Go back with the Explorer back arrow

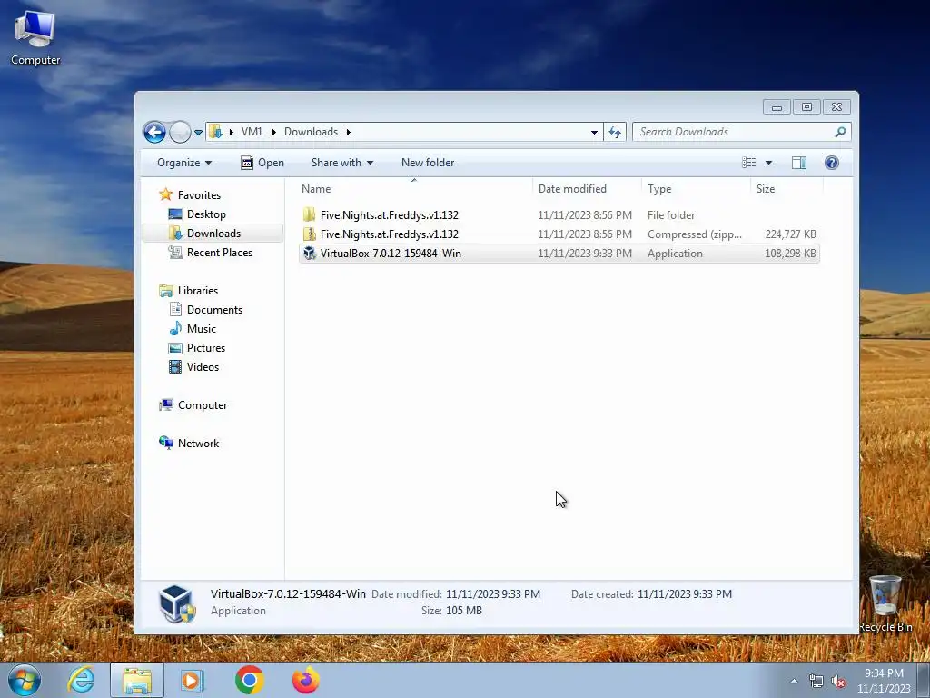click(x=154, y=132)
